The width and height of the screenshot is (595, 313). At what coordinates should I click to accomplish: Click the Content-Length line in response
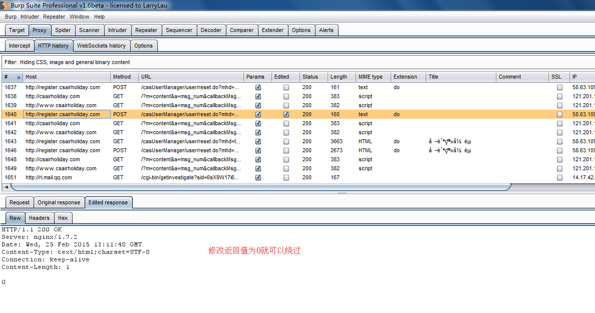[x=36, y=267]
